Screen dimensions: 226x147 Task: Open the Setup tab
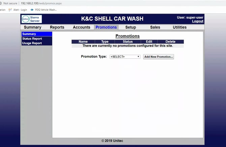(131, 27)
